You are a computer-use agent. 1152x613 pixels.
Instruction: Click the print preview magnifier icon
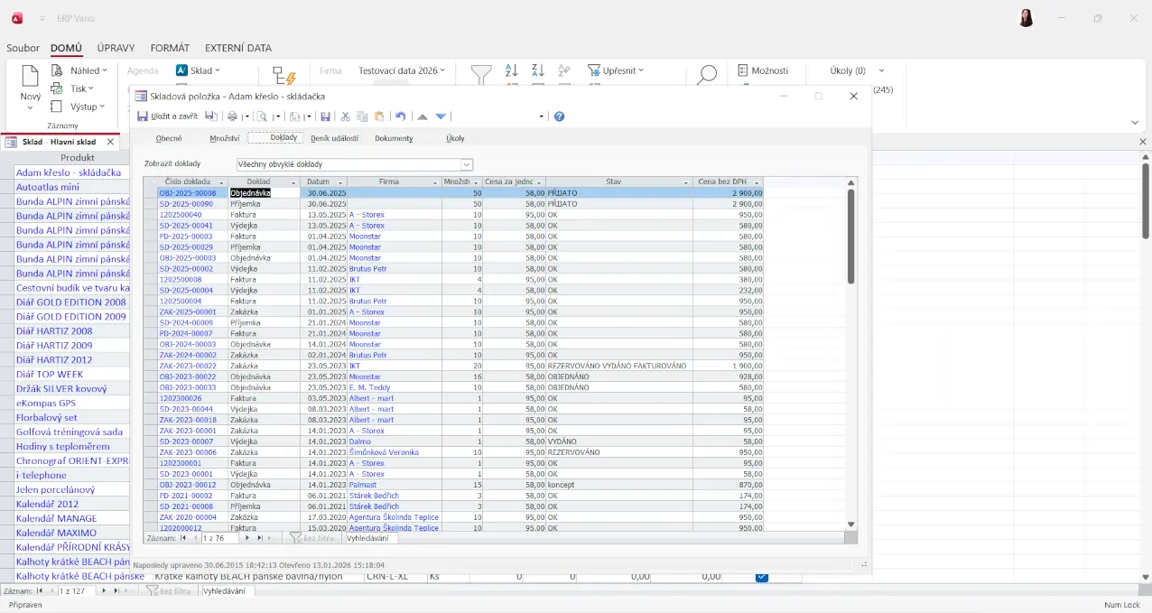pos(262,116)
